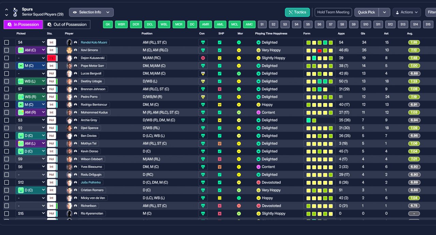
Task: Sort the table by Gls column
Action: point(363,34)
